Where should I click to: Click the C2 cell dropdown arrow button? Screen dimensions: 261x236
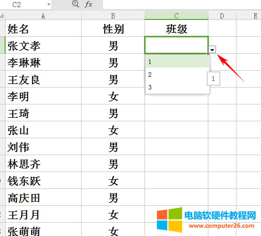coord(212,50)
